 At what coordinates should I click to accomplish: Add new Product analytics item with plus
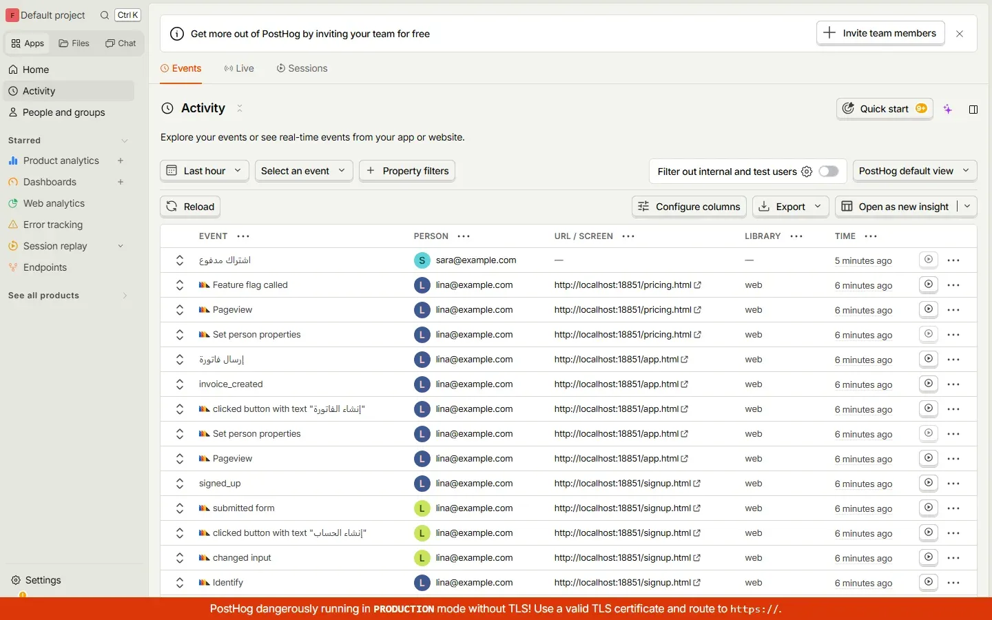[121, 161]
